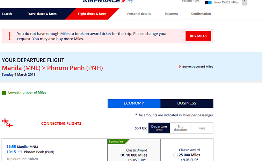Open the Payment step
The image size is (262, 161).
pos(171,14)
